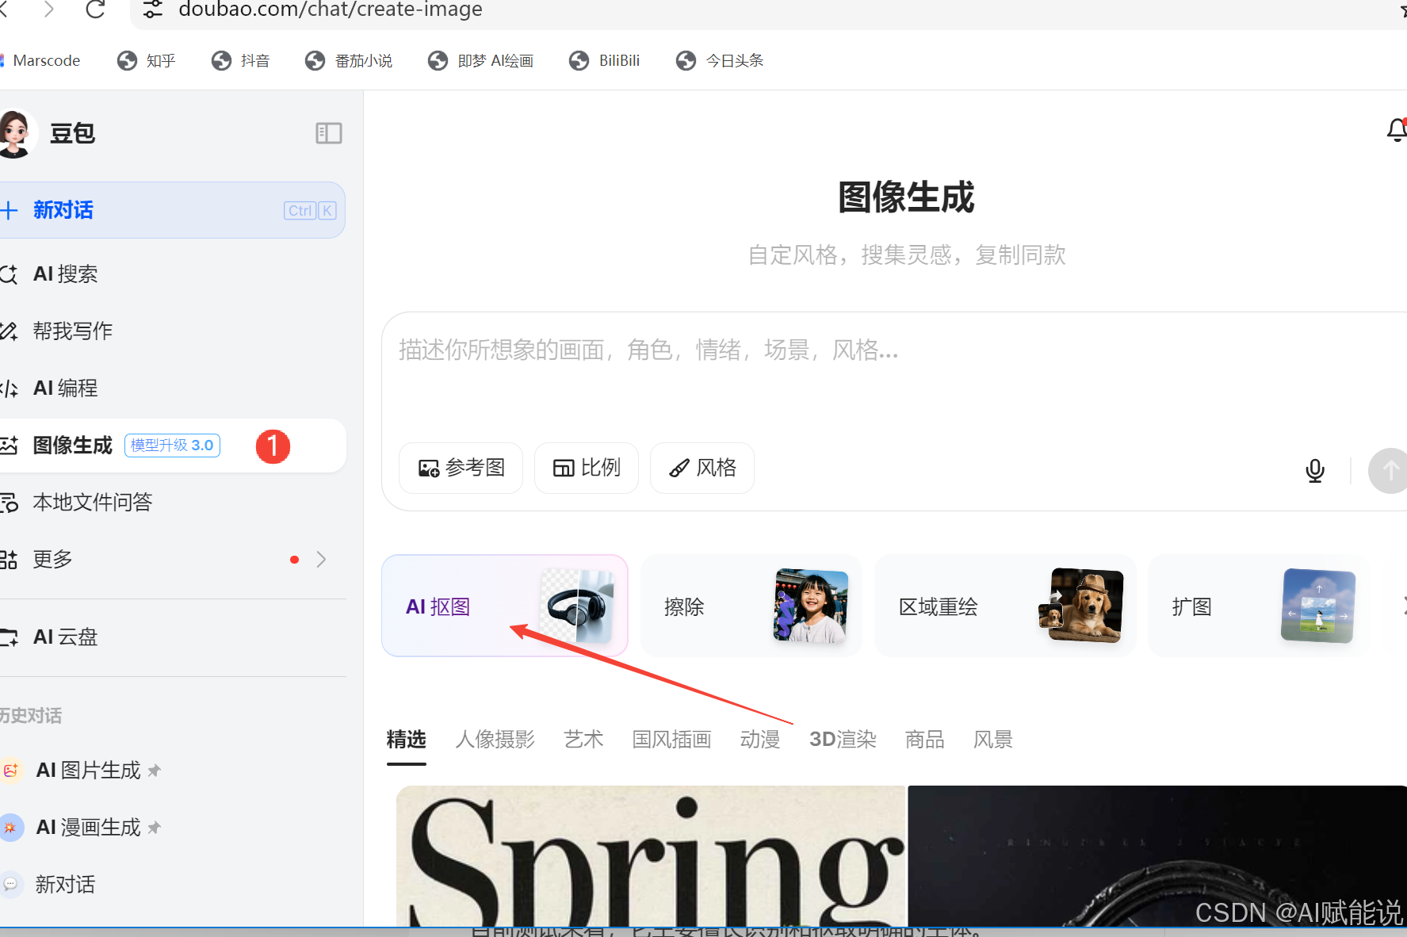Click the doubao.com address bar URL

pos(331,10)
